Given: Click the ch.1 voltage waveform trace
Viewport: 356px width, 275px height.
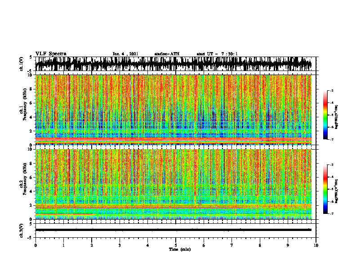Looking at the screenshot, I should point(173,64).
